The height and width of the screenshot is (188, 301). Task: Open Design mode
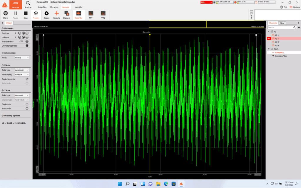click(x=46, y=15)
